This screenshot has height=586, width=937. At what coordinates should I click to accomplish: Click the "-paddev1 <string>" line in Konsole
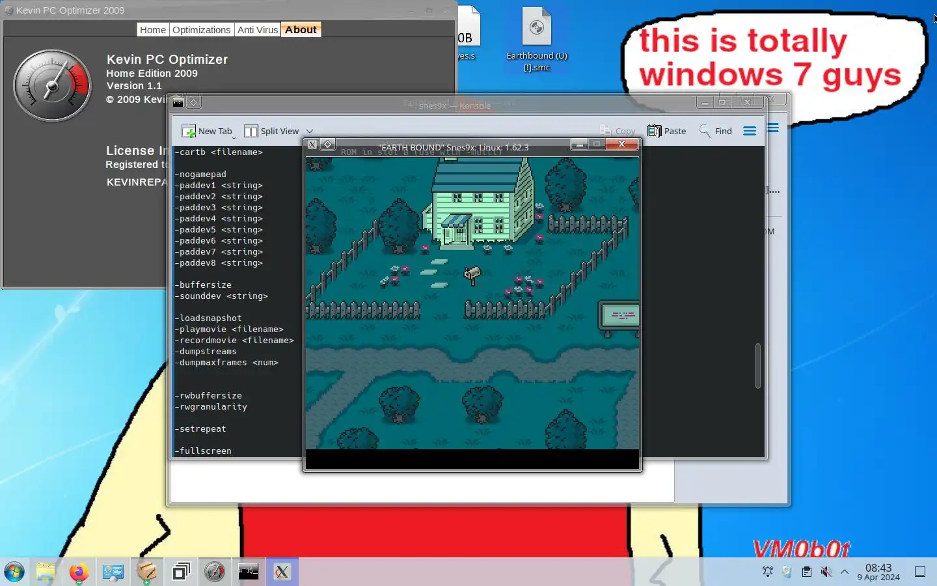click(219, 185)
